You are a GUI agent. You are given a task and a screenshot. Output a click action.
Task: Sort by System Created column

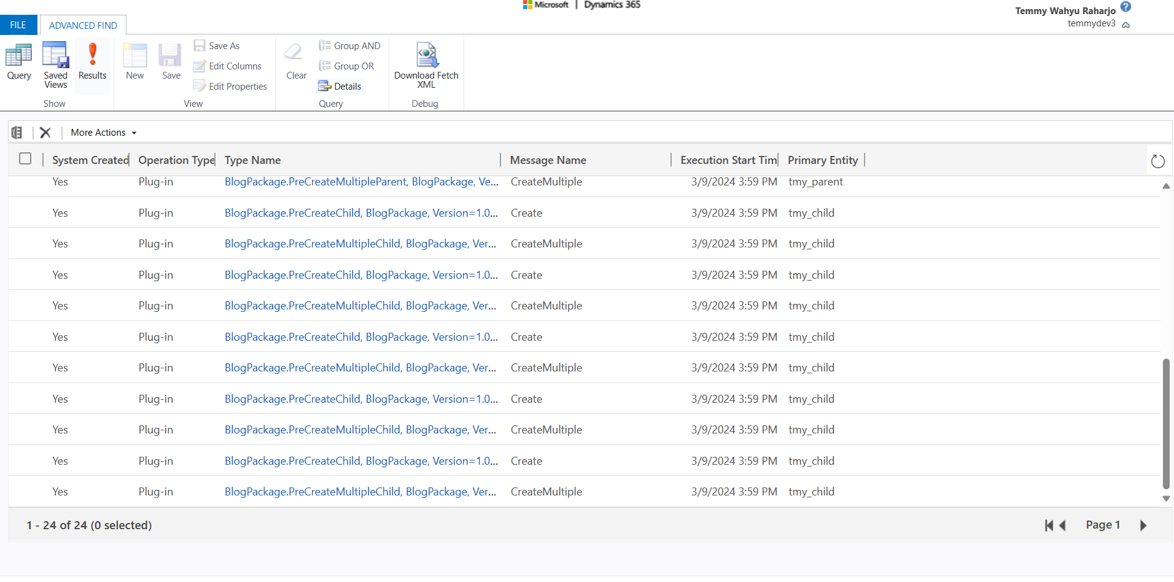point(90,160)
